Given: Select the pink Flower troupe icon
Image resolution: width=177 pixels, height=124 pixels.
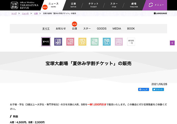Looking at the screenshot, I should point(70,42).
